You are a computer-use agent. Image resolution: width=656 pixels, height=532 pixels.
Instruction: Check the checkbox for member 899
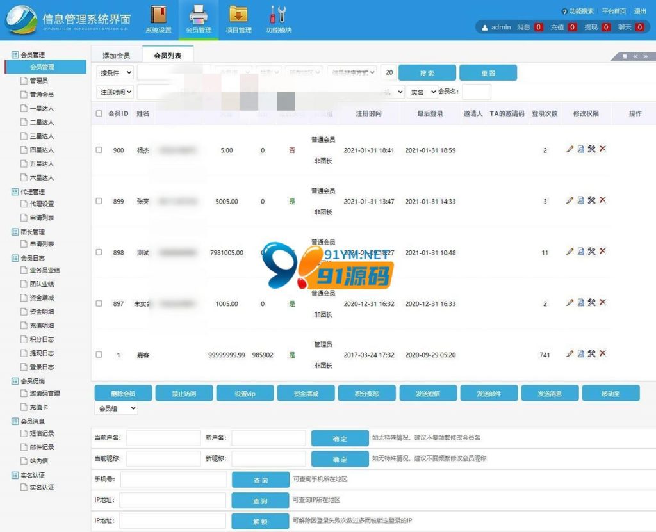99,201
